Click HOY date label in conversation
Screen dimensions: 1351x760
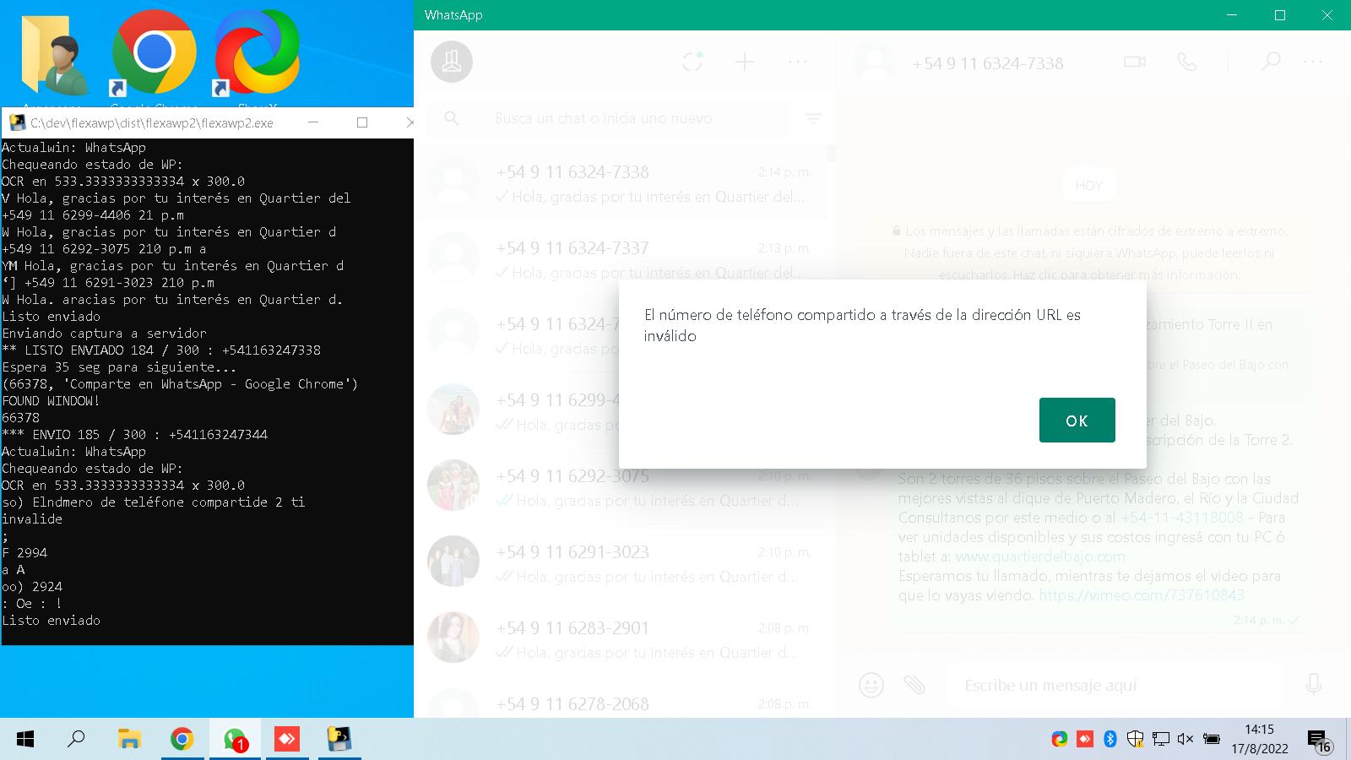click(x=1089, y=185)
